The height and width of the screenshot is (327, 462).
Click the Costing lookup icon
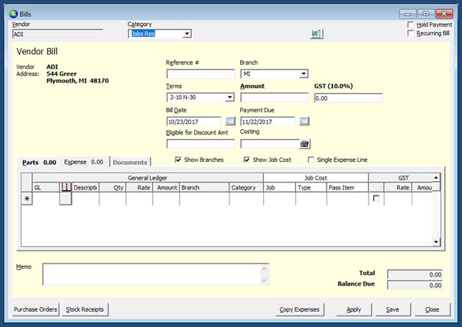pyautogui.click(x=304, y=144)
